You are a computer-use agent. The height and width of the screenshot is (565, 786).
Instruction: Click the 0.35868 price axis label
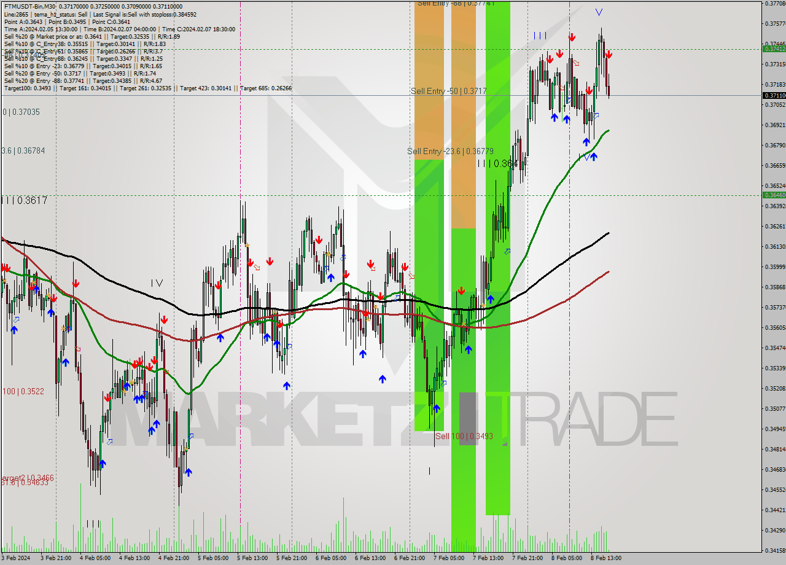point(776,287)
